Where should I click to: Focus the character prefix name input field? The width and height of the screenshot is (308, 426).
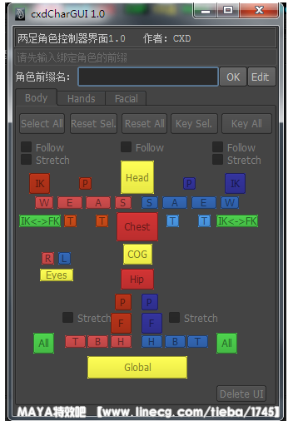(x=148, y=77)
